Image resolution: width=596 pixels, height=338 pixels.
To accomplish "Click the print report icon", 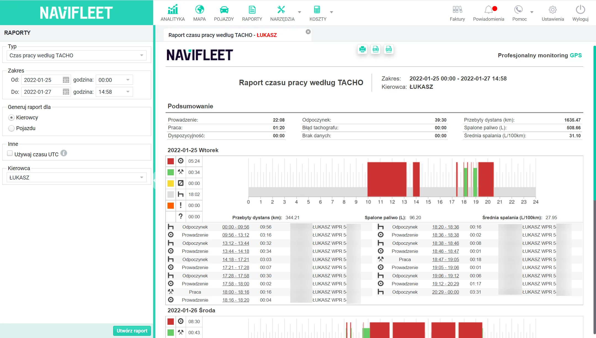I will pyautogui.click(x=362, y=49).
